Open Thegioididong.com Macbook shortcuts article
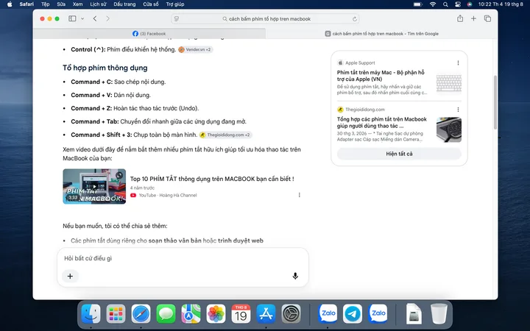The image size is (530, 331). click(381, 122)
